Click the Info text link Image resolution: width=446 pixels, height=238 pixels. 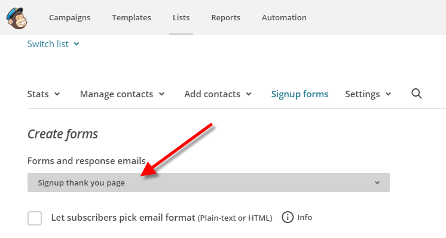point(305,217)
